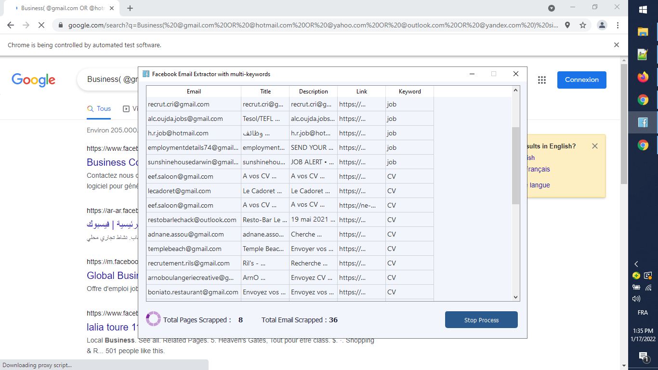
Task: Select the recrutement.rils@gmail.com email cell
Action: pos(194,263)
